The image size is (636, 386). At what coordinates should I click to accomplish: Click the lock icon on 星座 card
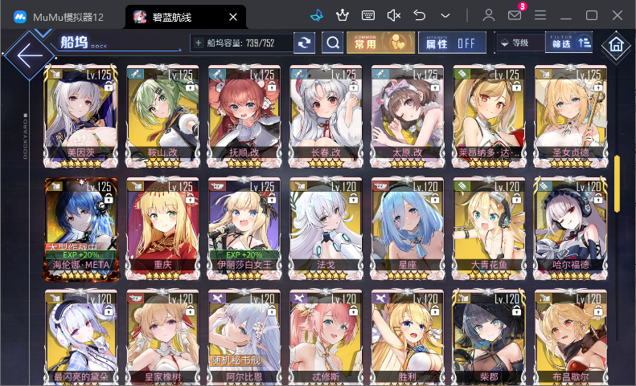click(x=435, y=198)
